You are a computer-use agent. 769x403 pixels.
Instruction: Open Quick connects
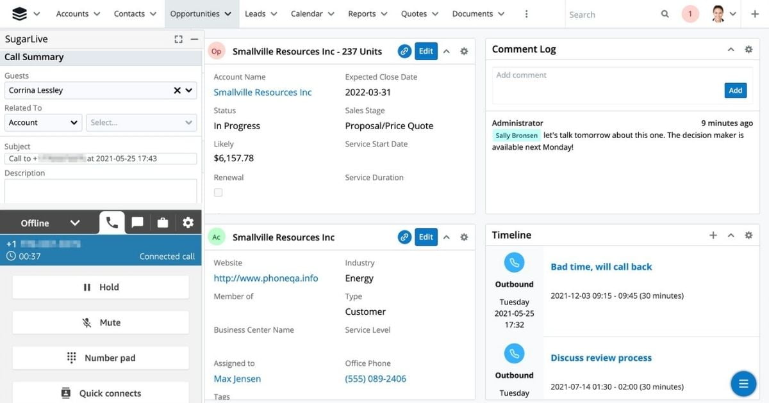pos(101,393)
